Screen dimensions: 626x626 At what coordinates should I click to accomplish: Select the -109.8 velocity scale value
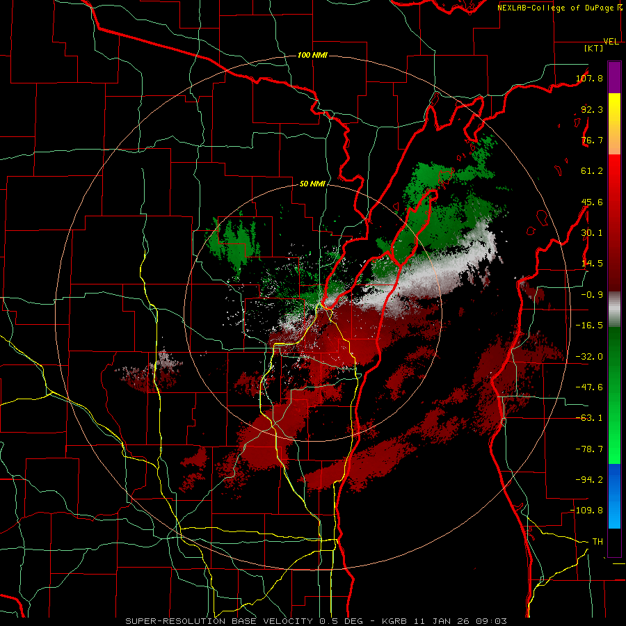pos(587,511)
